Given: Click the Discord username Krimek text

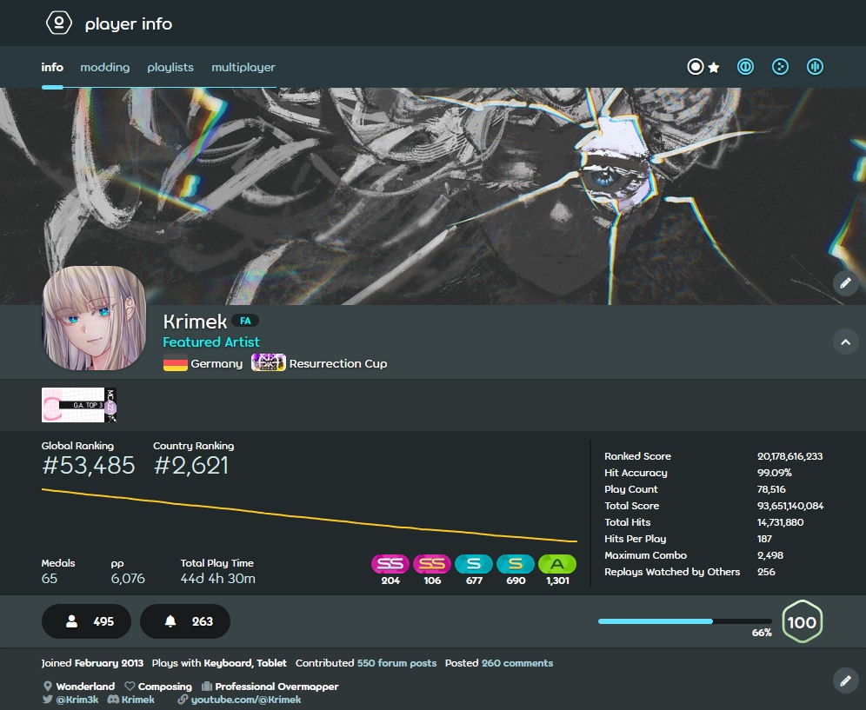Looking at the screenshot, I should pos(138,700).
